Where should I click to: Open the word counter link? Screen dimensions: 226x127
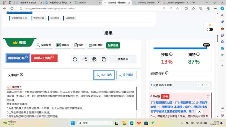coord(39,18)
